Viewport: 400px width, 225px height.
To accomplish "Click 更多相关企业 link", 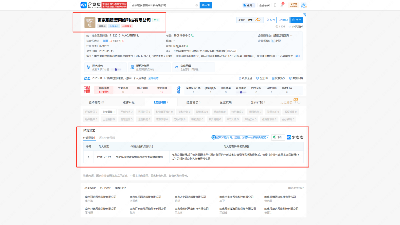I will 296,188.
